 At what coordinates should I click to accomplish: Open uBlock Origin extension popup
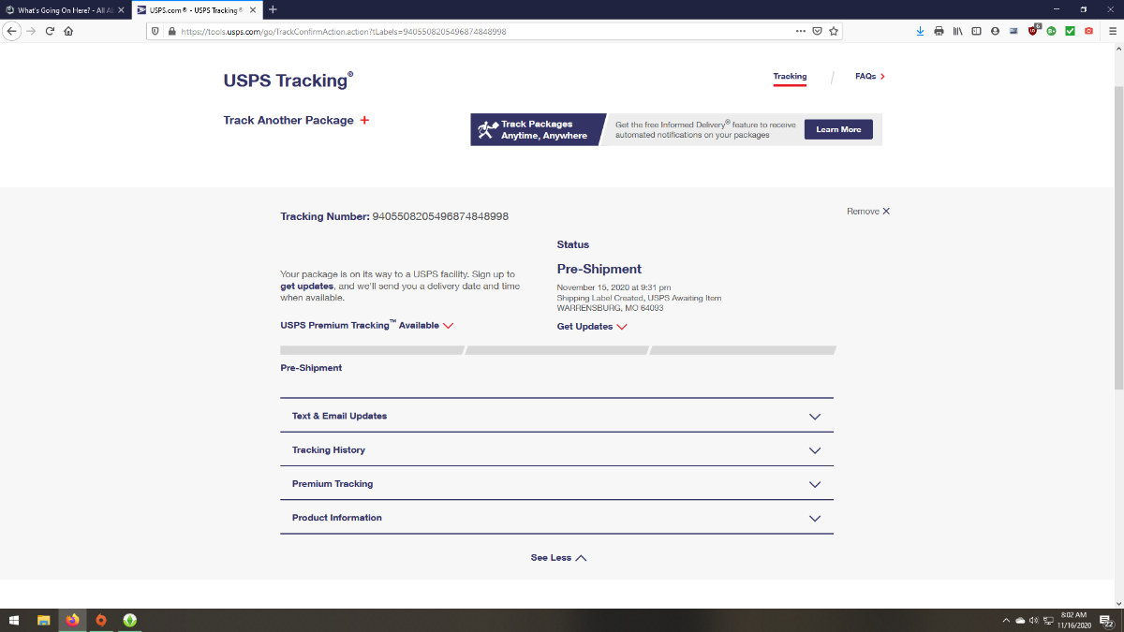pos(1033,30)
